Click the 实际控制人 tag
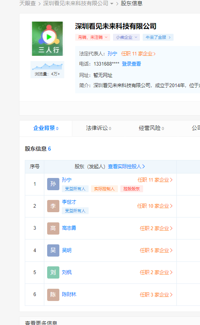200x325 pixels. [x=104, y=189]
